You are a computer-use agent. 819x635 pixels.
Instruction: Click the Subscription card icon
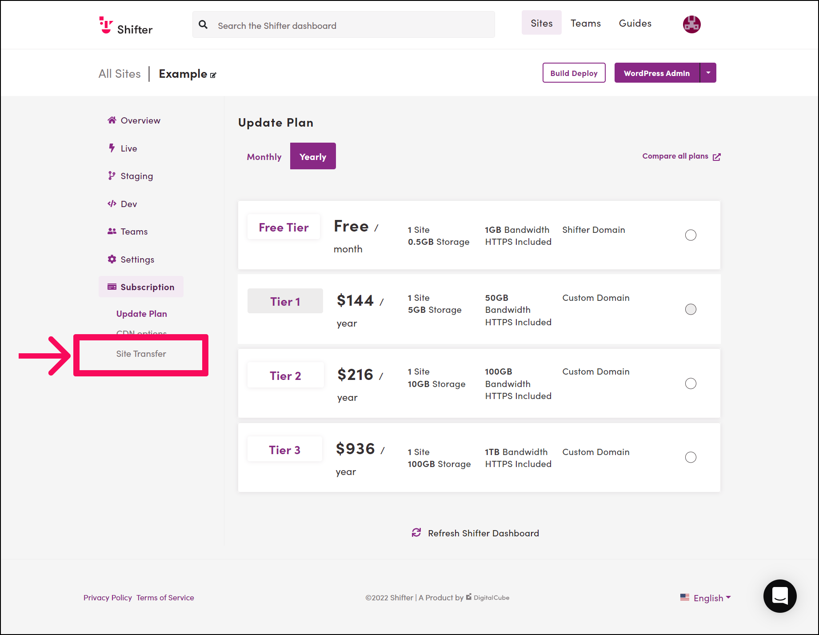pos(112,287)
